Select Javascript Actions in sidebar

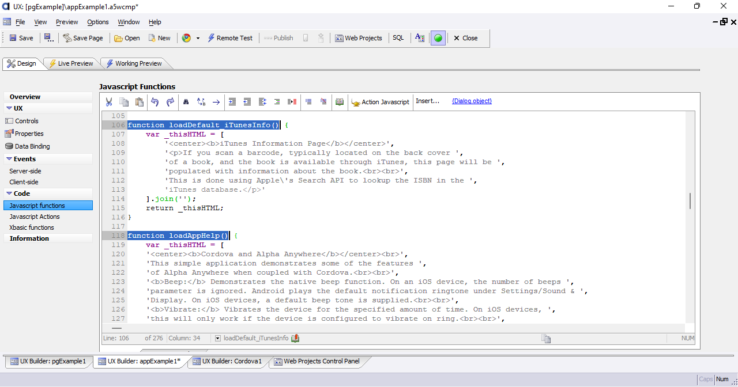click(x=35, y=217)
